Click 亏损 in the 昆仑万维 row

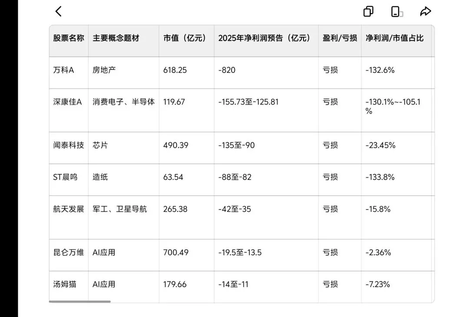pyautogui.click(x=330, y=252)
